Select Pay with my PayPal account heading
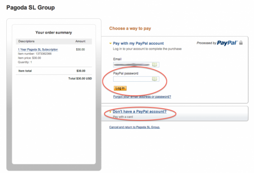This screenshot has height=173, width=254. (x=138, y=44)
